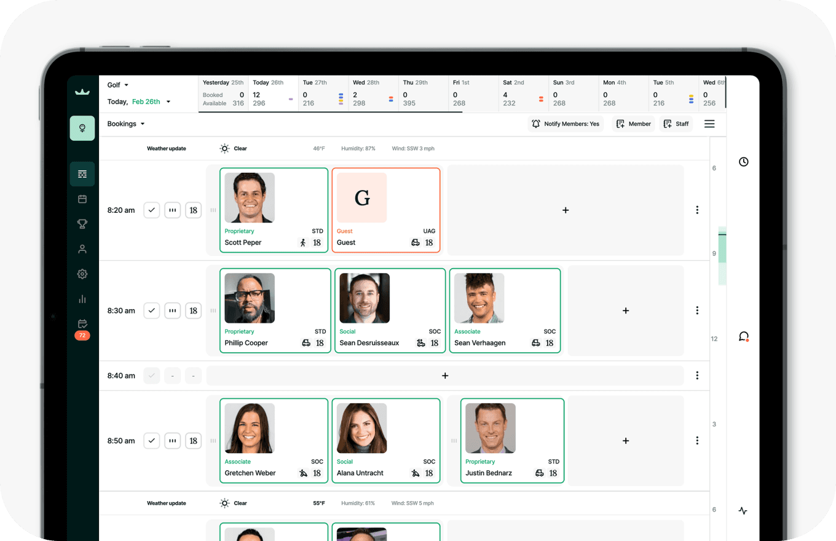Open the hamburger menu near Staff button

[709, 124]
